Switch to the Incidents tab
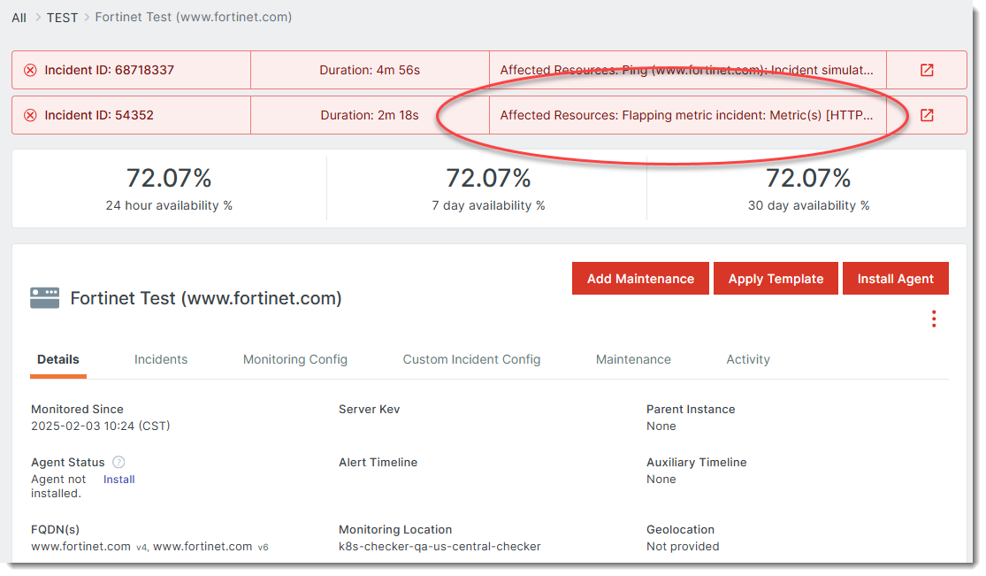986x576 pixels. coord(161,359)
